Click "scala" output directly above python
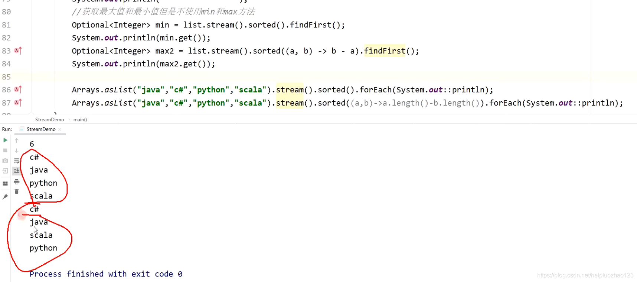Screen dimensions: 637x282 click(x=41, y=235)
